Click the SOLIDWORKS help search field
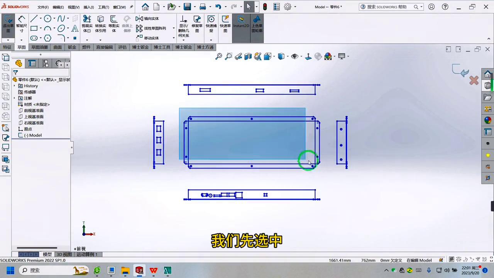Image resolution: width=494 pixels, height=278 pixels. (x=390, y=7)
